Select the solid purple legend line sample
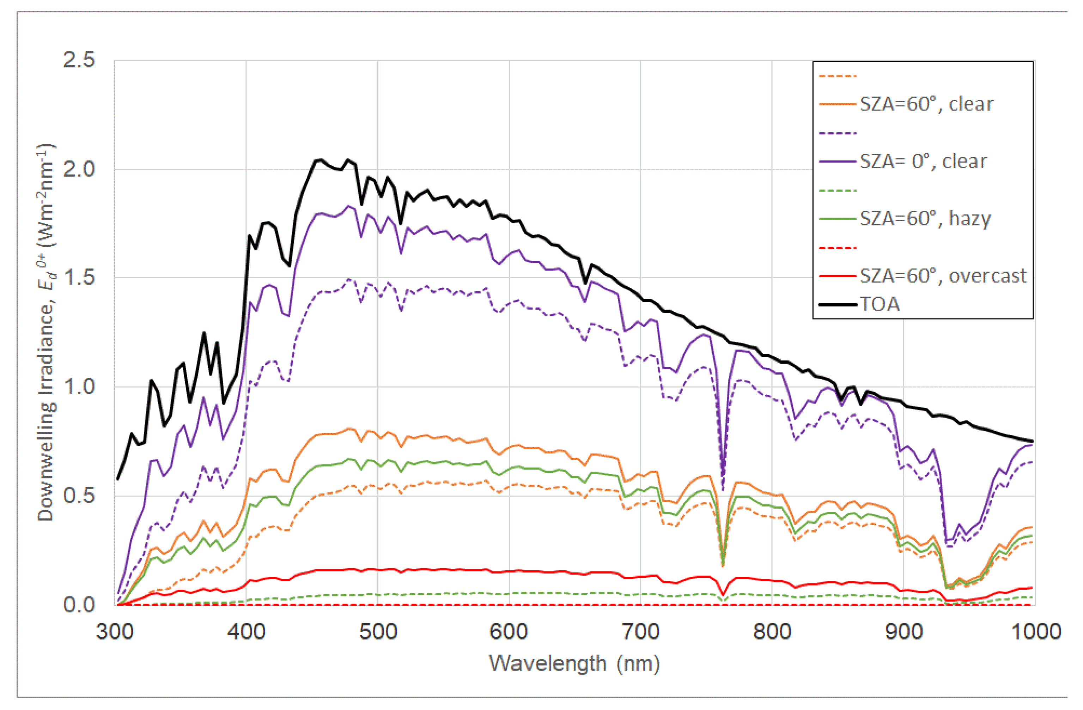Viewport: 1083px width, 710px height. 838,161
